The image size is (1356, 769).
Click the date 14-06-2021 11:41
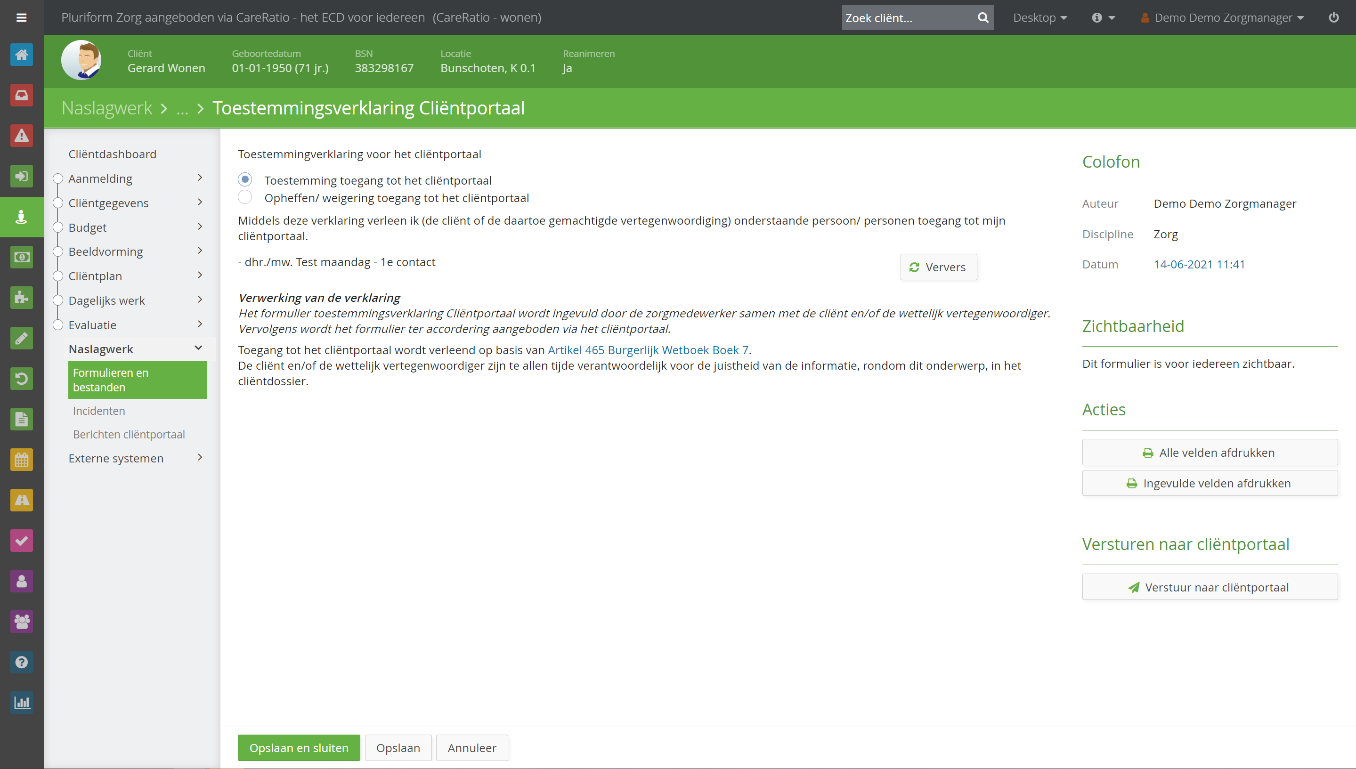tap(1199, 264)
